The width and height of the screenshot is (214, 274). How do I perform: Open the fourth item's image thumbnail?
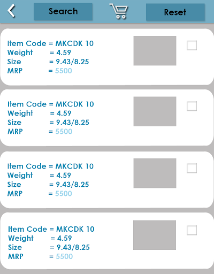155,235
